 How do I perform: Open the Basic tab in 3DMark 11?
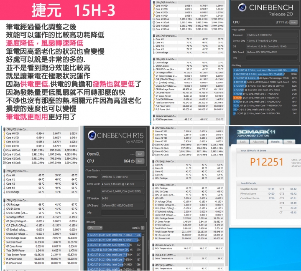242,142
